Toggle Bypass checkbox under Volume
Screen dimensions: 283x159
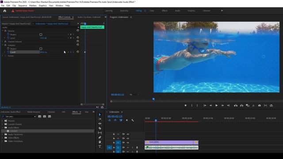pos(41,34)
